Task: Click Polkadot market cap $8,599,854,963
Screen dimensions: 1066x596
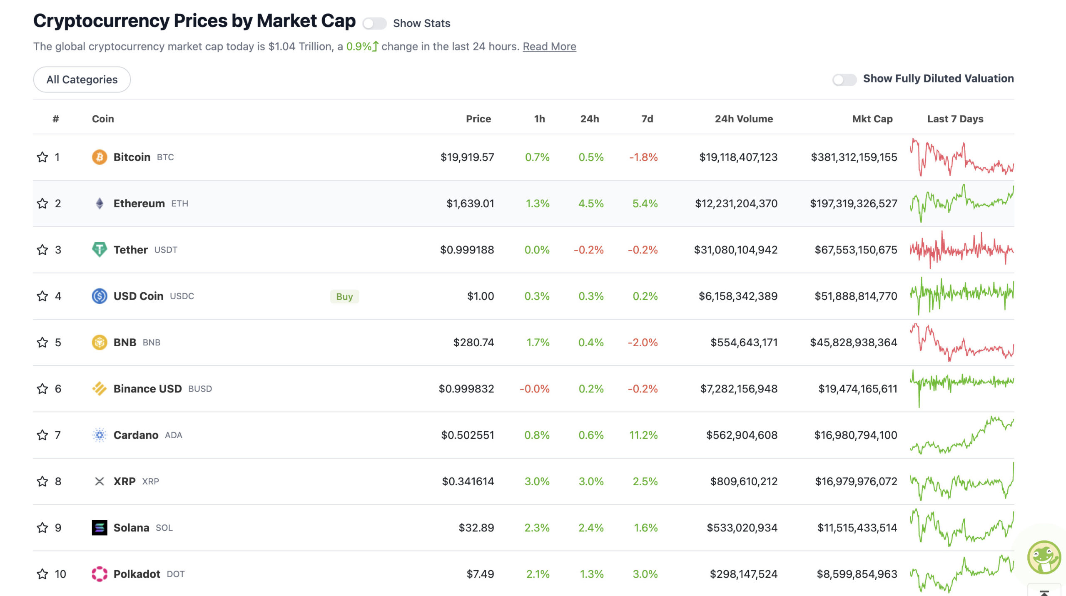Action: point(857,574)
